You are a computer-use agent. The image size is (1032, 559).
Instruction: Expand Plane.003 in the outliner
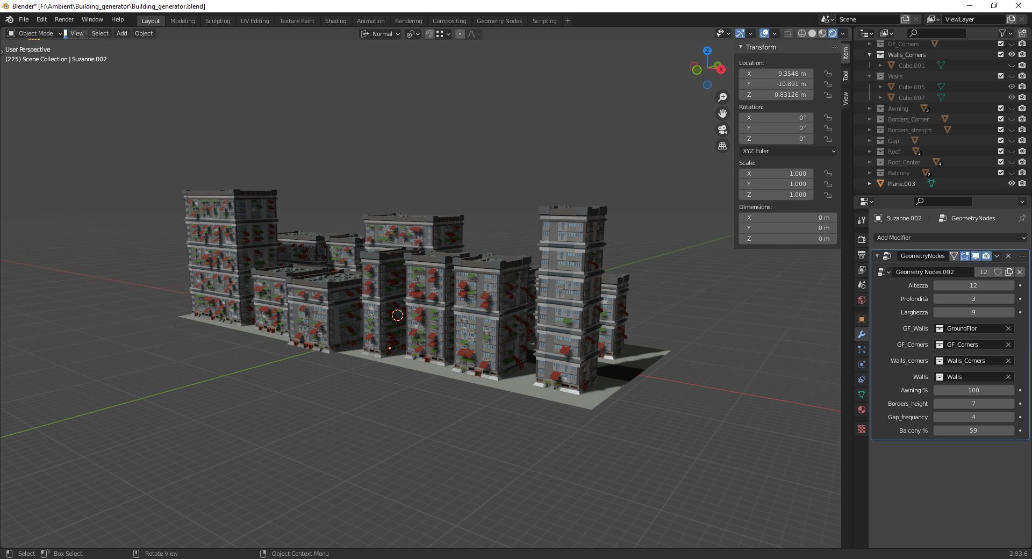tap(870, 183)
